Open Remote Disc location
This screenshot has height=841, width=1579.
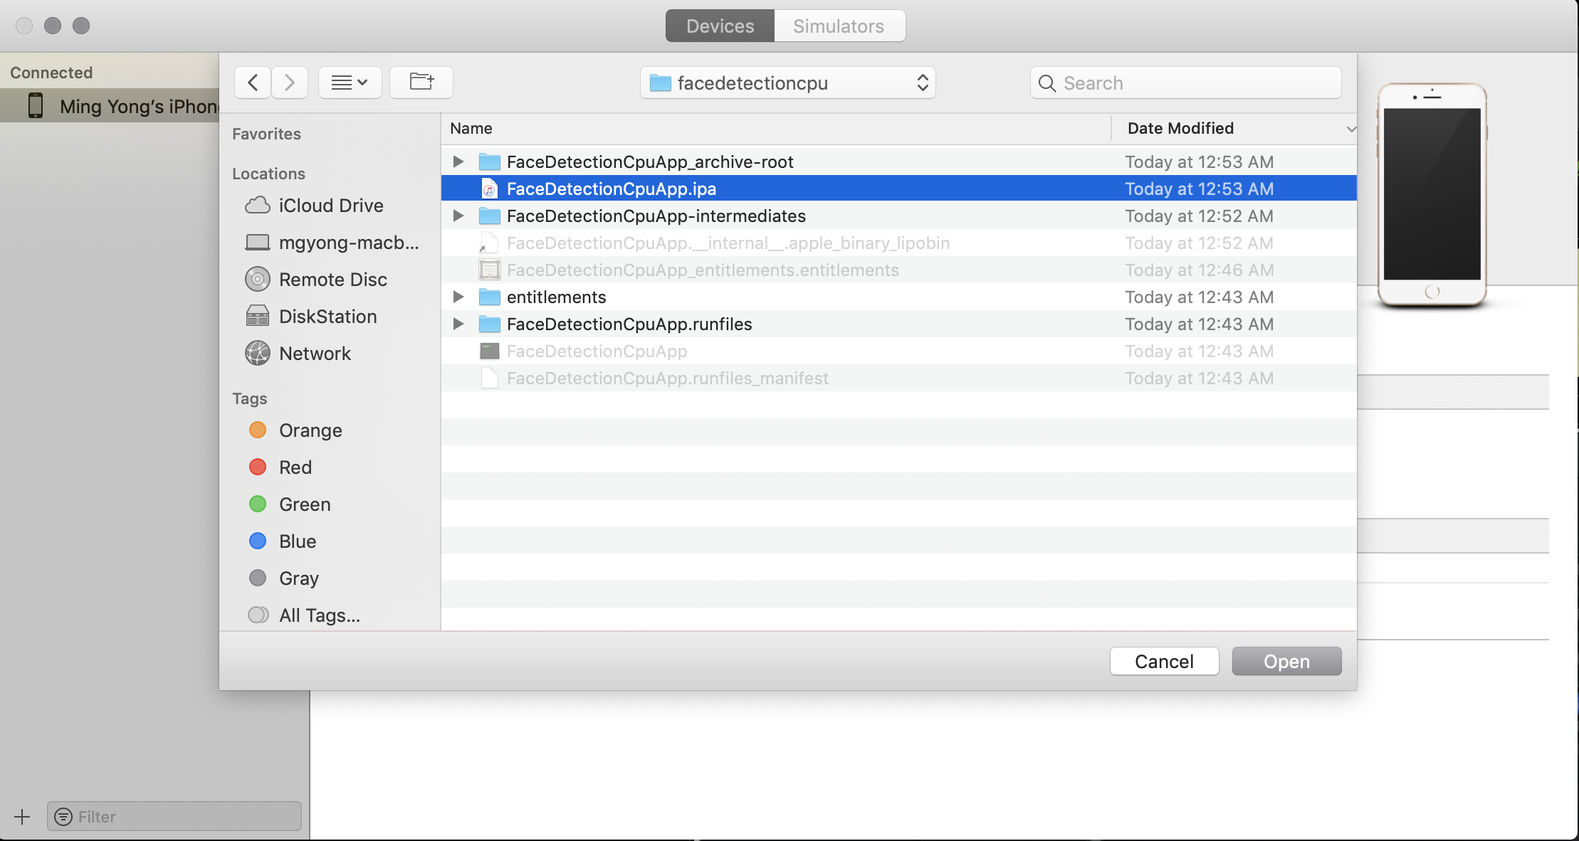click(x=332, y=280)
